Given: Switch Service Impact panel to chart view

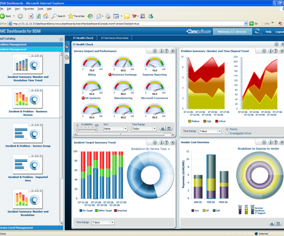Looking at the screenshot, I should (163, 128).
